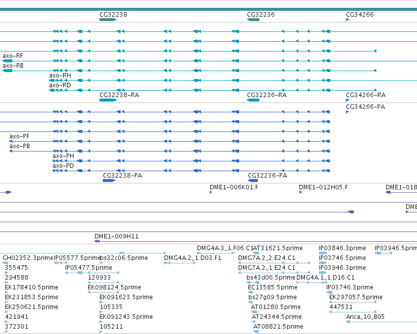This screenshot has width=417, height=334.
Task: Select the DME1-009H11 feature label
Action: pos(117,236)
